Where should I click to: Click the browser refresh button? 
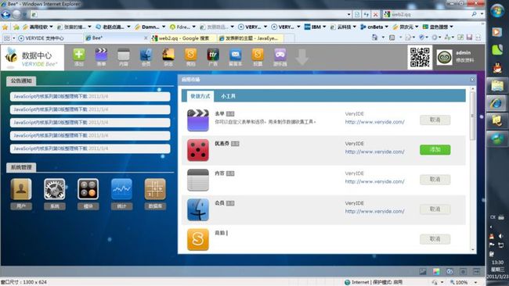(366, 14)
